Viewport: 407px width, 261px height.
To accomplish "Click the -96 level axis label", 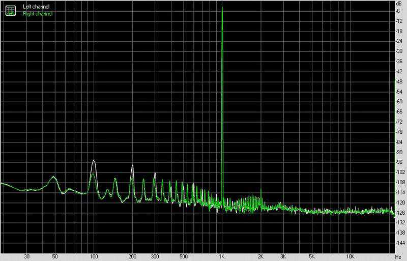I will 399,162.
